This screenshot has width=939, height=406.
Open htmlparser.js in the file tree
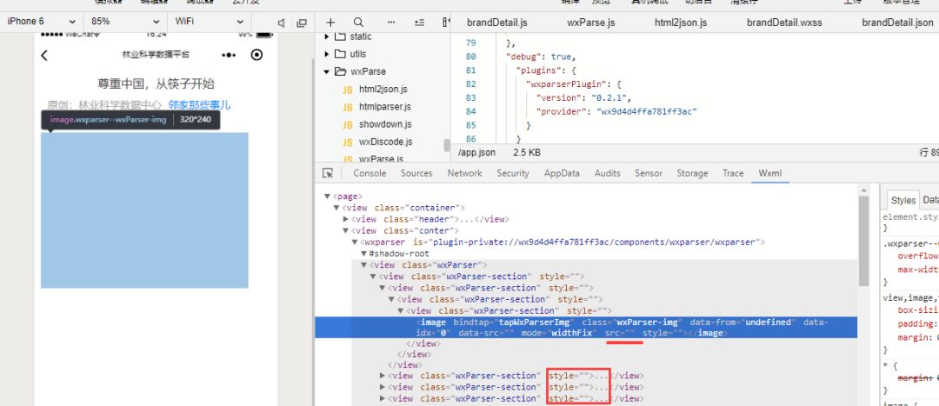tap(385, 107)
